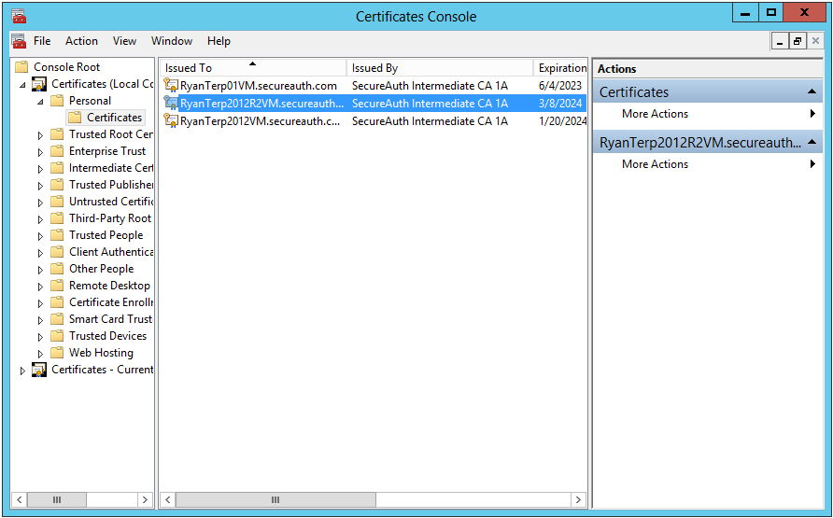Sort list by Issued To column

[252, 68]
